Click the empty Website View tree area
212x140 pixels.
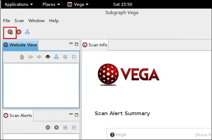click(41, 85)
